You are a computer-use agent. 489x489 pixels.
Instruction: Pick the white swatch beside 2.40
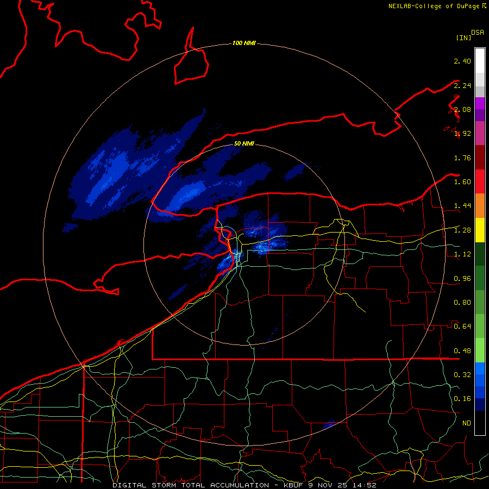coord(480,60)
